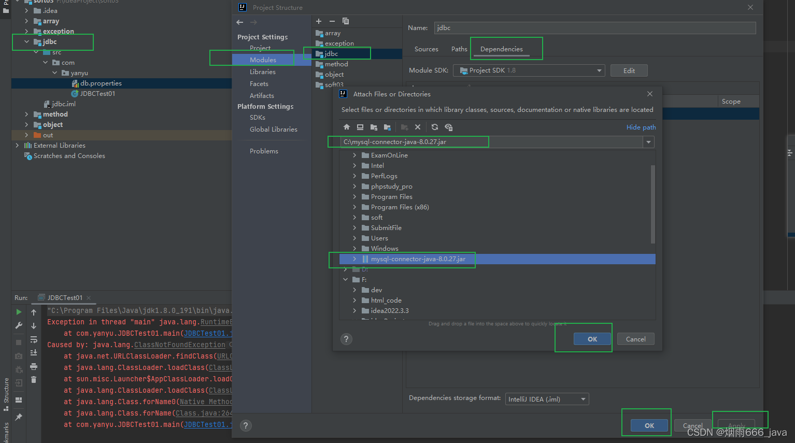
Task: Open help in Project Structure dialog
Action: 246,425
